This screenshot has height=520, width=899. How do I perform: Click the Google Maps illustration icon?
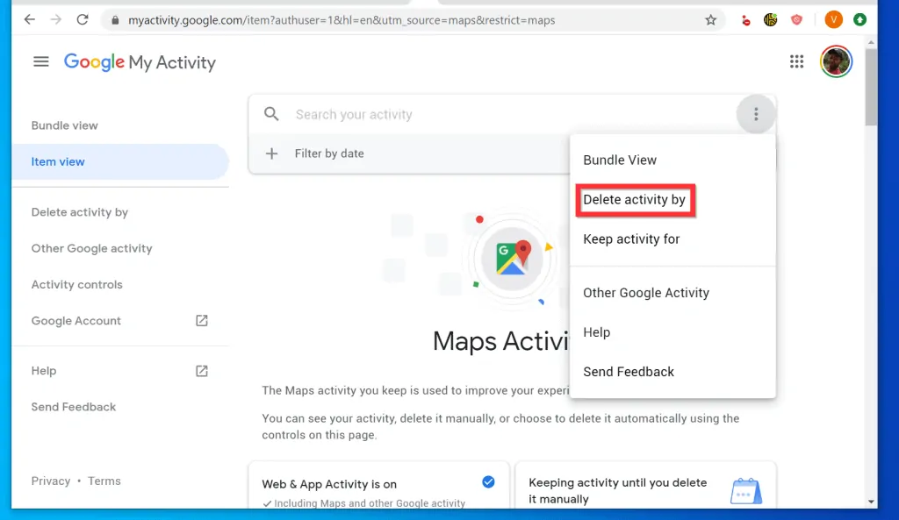[512, 259]
